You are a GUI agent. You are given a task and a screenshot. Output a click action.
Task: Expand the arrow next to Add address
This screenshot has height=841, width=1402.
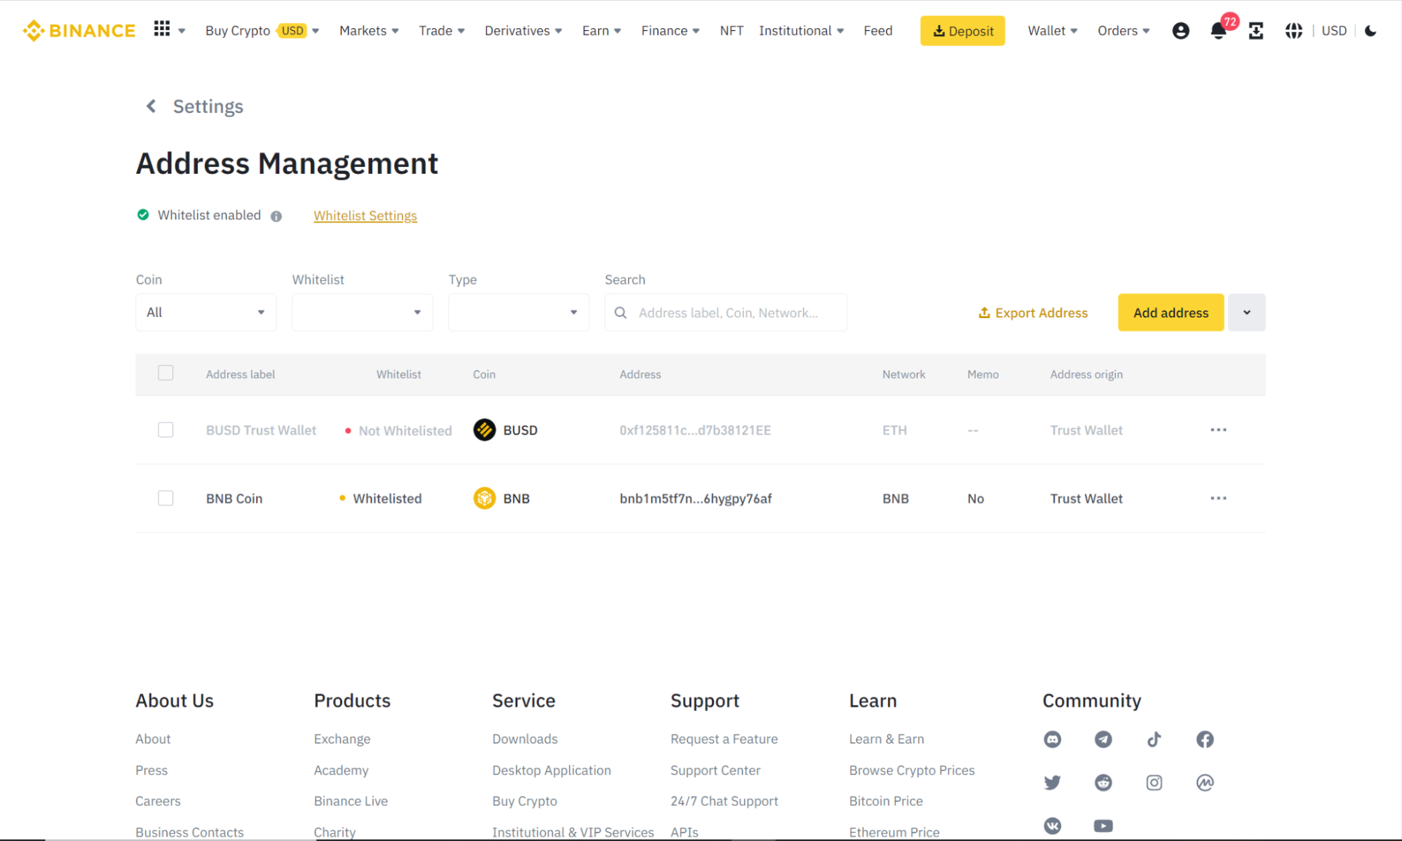click(1246, 313)
